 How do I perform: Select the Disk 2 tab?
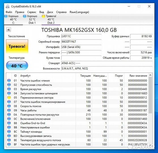click(51, 20)
